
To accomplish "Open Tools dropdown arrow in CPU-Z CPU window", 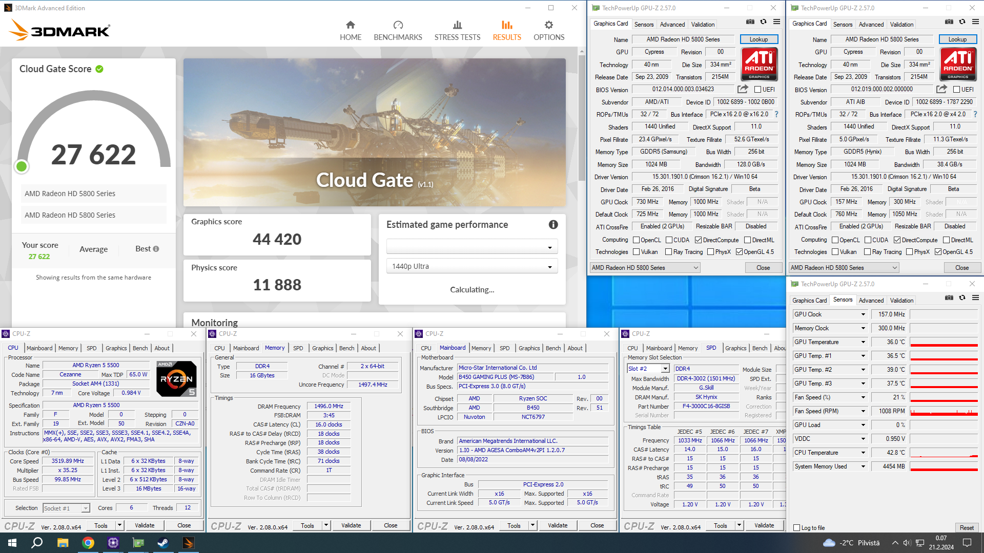I will pyautogui.click(x=119, y=525).
